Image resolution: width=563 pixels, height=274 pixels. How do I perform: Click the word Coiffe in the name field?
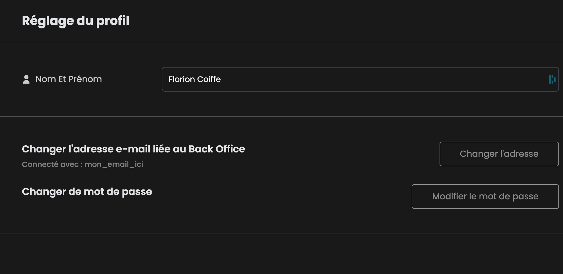pyautogui.click(x=209, y=79)
